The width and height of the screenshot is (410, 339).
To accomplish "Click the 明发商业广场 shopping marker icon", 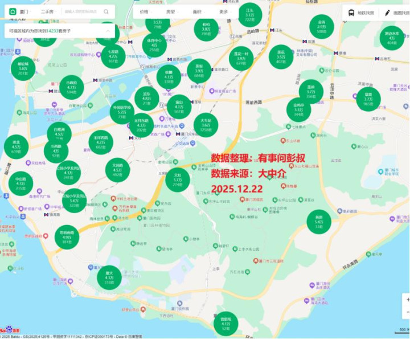I will click(211, 91).
